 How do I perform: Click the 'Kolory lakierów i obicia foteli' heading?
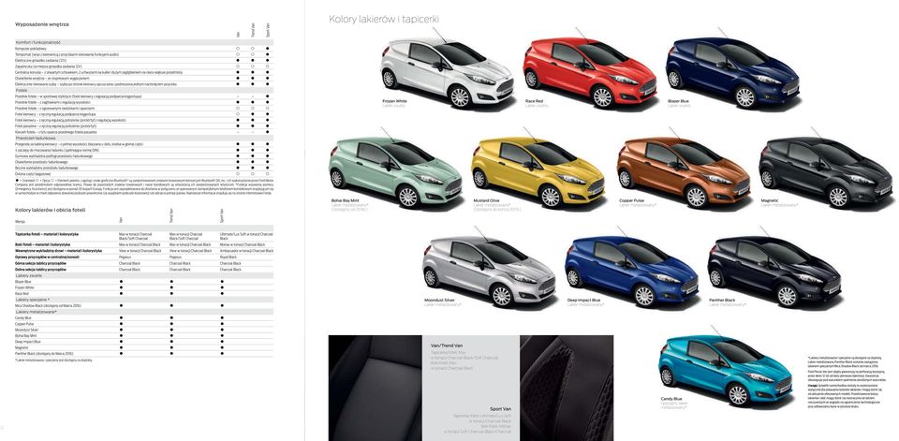pos(50,210)
